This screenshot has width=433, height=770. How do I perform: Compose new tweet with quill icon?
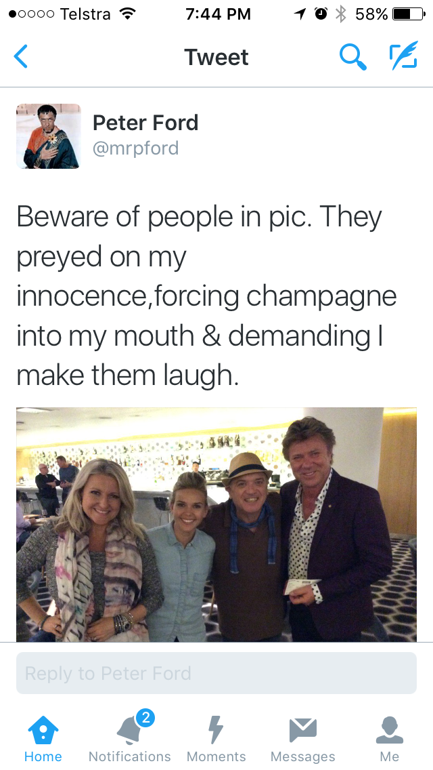point(404,55)
